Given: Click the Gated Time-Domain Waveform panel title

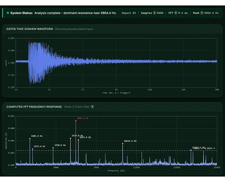Looking at the screenshot, I should (30, 29).
